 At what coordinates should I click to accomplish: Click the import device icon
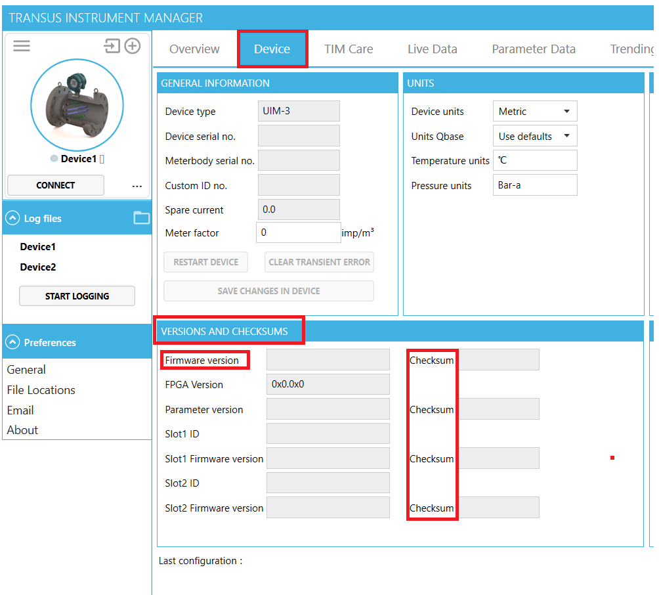click(x=112, y=45)
